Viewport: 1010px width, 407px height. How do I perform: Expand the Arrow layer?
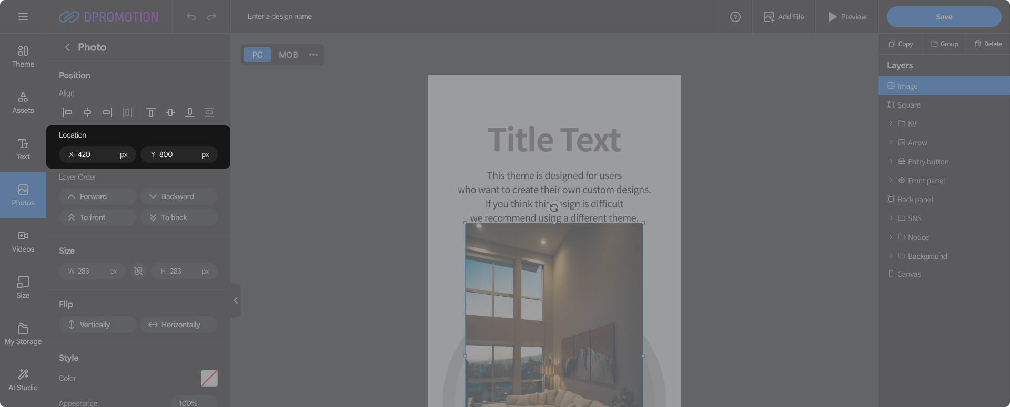[x=891, y=143]
